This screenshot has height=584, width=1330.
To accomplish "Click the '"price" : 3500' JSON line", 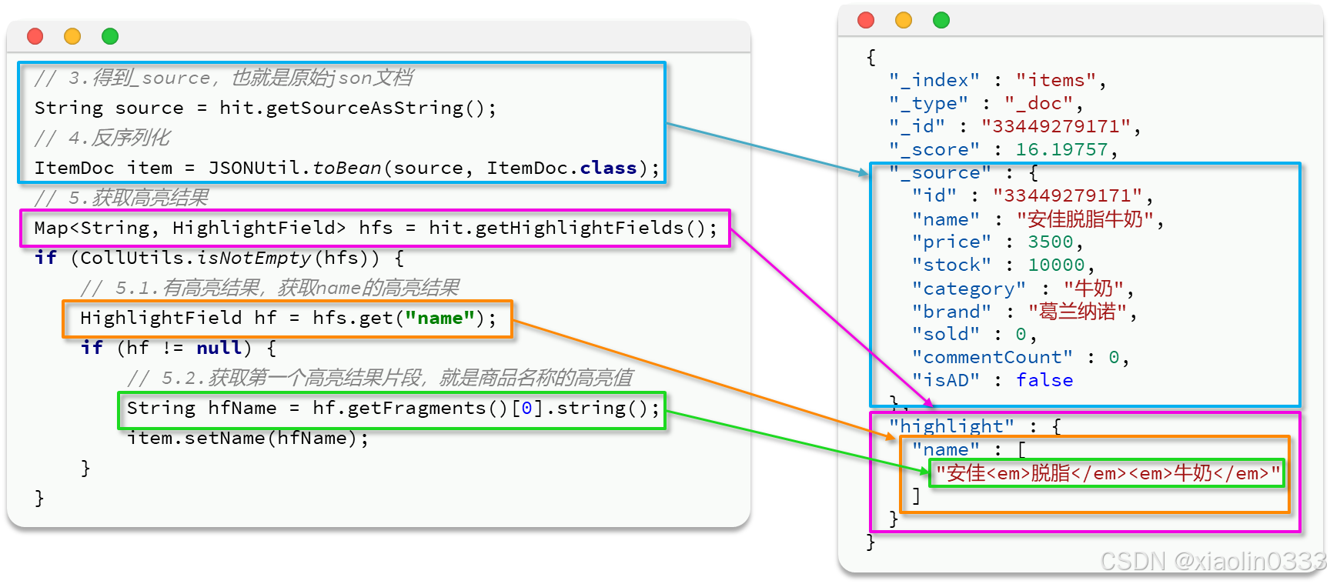I will 998,242.
